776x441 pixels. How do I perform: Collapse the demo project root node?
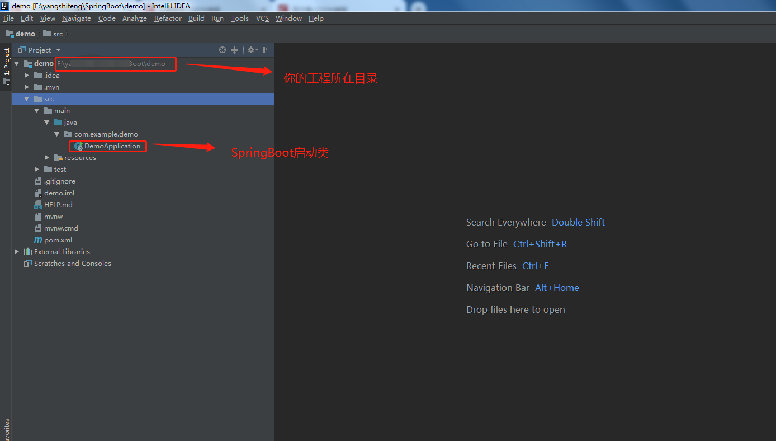17,64
